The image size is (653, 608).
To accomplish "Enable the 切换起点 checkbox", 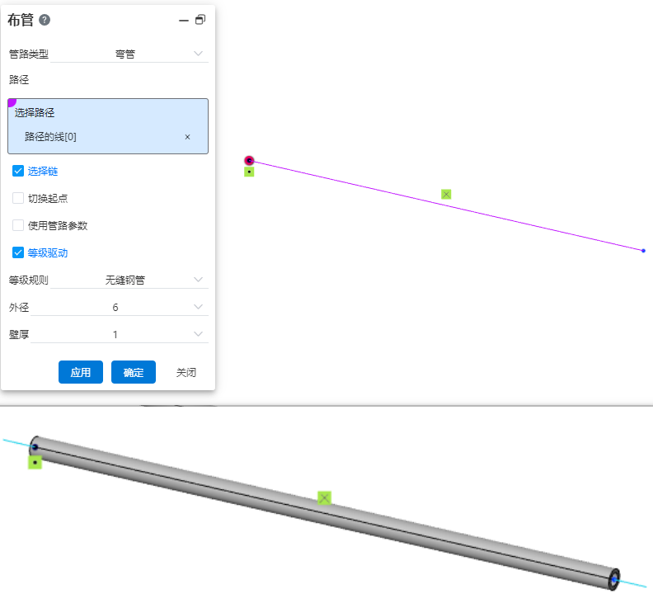I will tap(18, 198).
